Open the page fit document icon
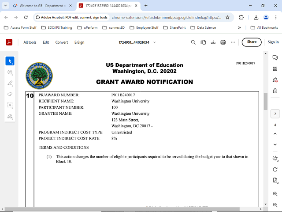Viewport: 282px width, 212px height. (275, 180)
